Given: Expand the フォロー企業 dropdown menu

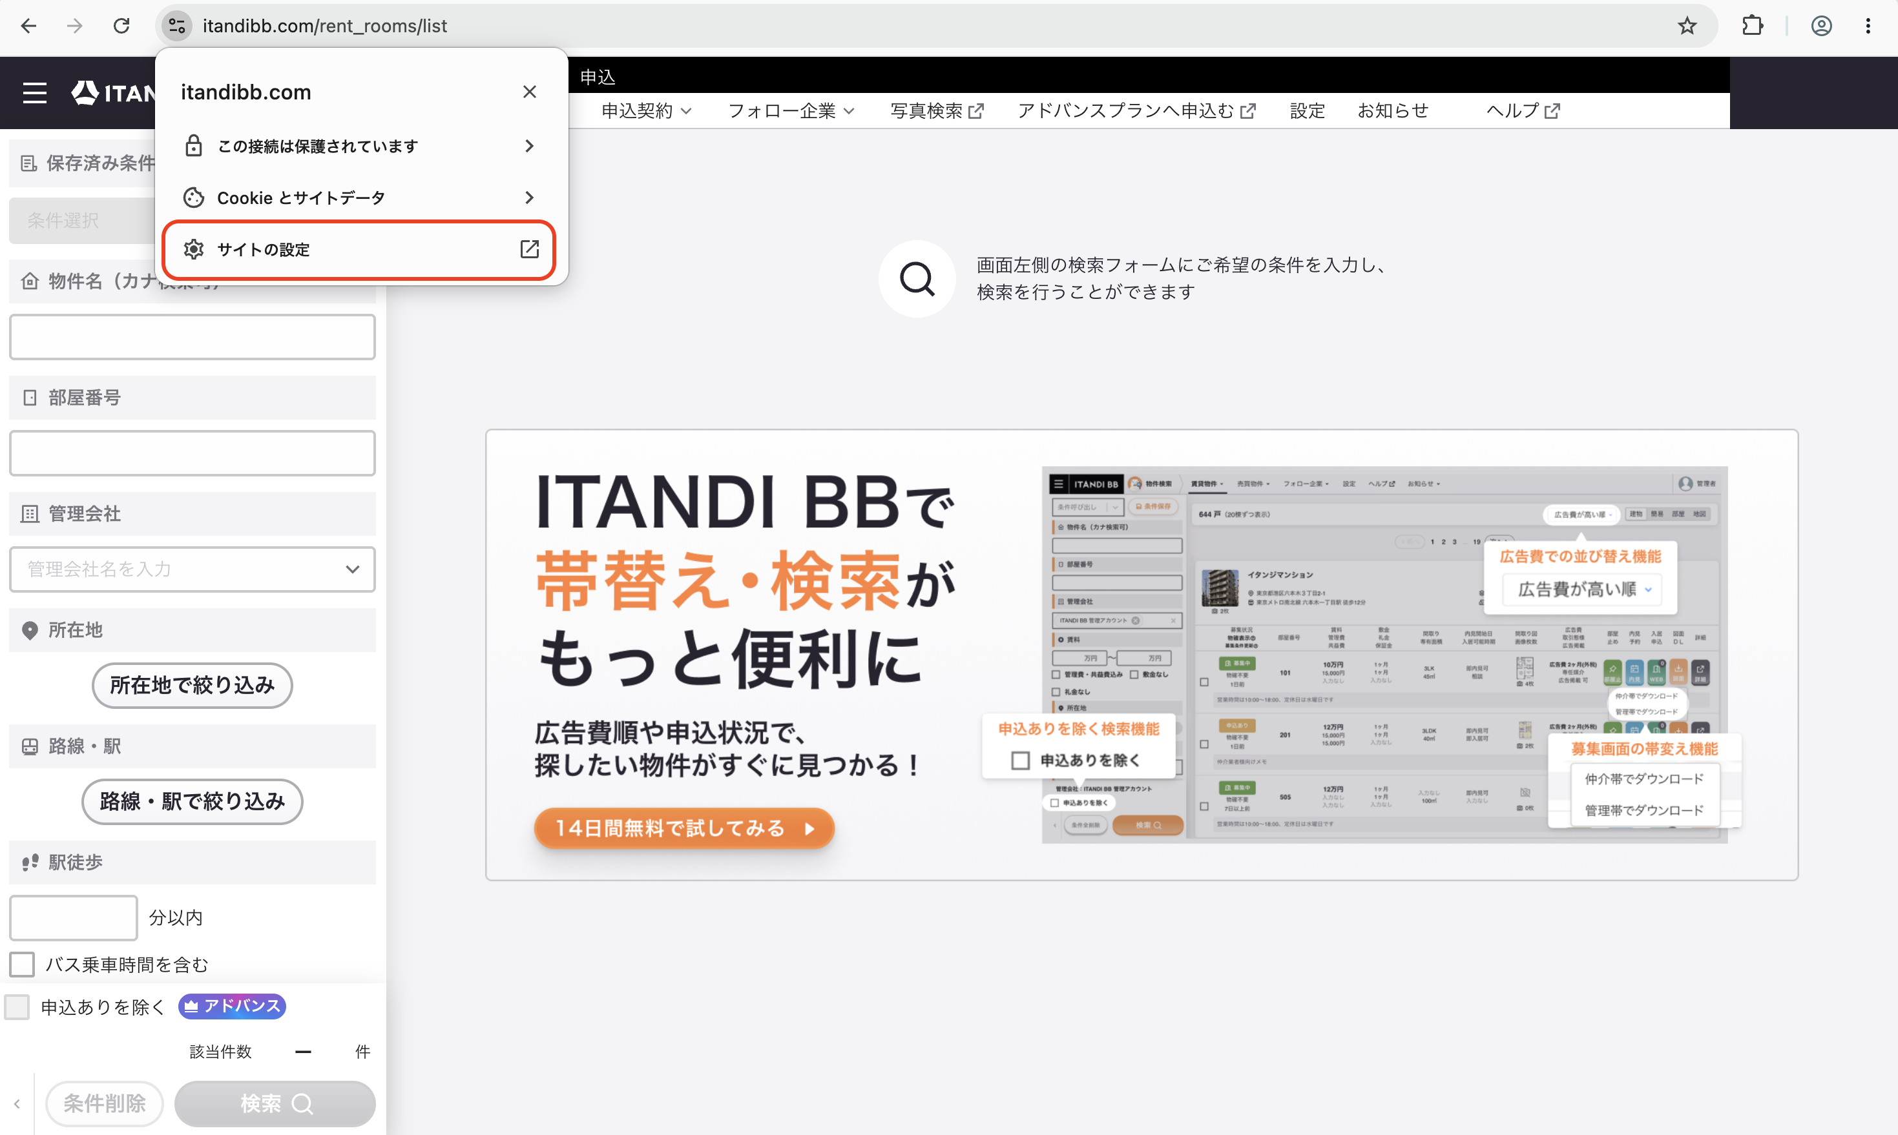Looking at the screenshot, I should pos(791,111).
